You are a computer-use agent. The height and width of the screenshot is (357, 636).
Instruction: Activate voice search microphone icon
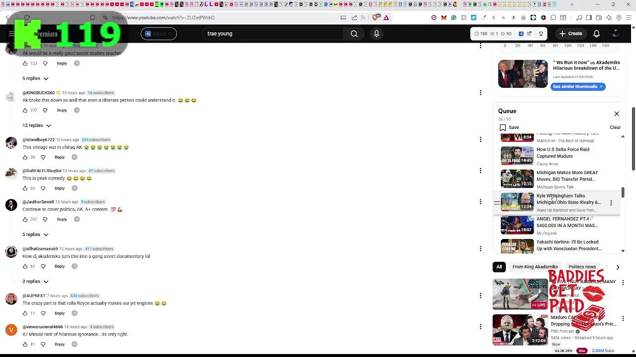(377, 34)
